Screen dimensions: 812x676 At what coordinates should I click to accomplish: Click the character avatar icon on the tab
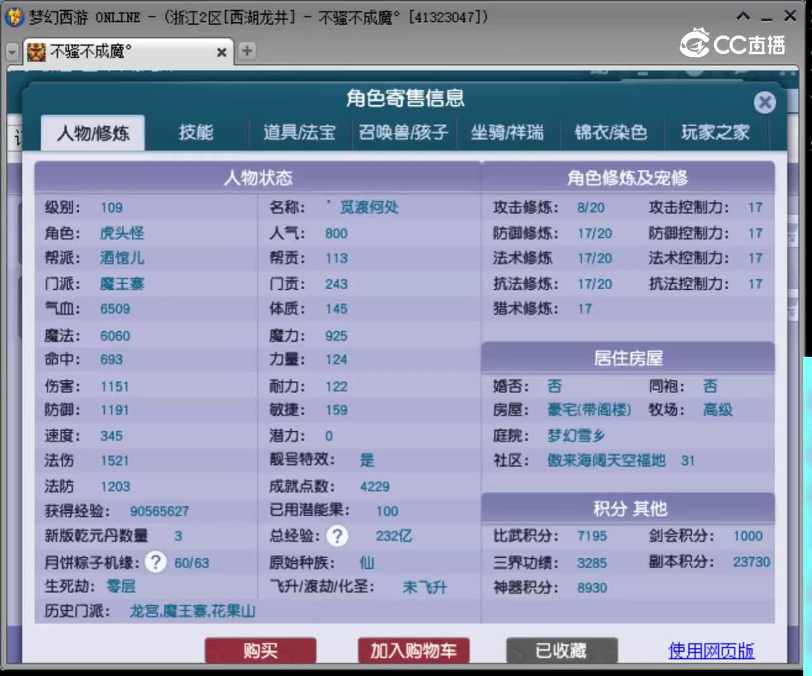tap(36, 51)
